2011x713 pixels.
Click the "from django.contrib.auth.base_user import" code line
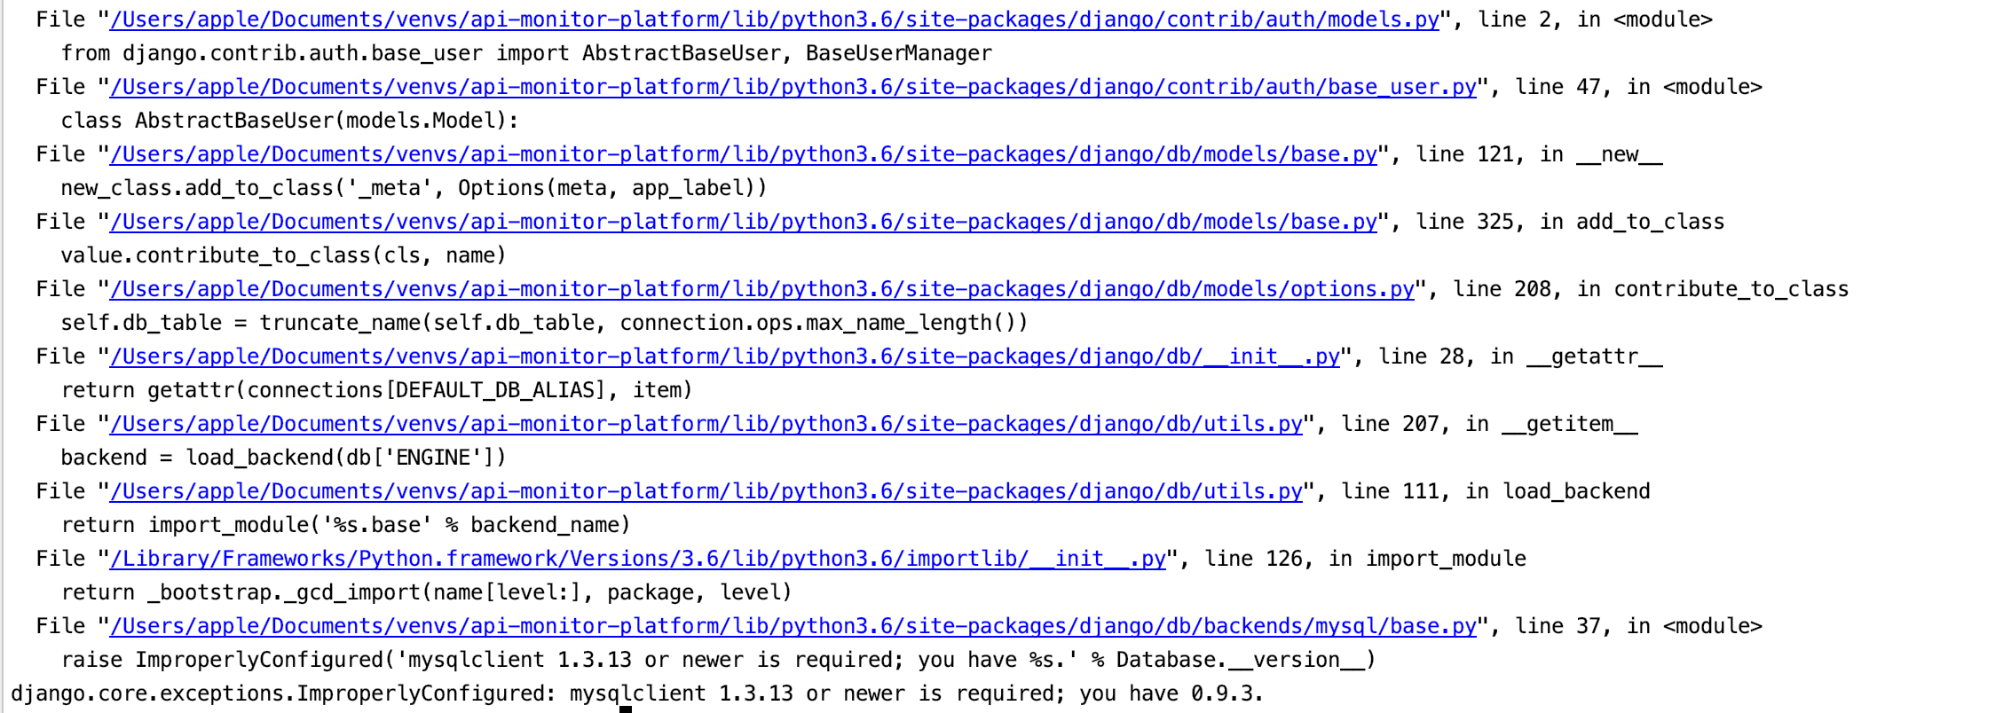pyautogui.click(x=526, y=53)
